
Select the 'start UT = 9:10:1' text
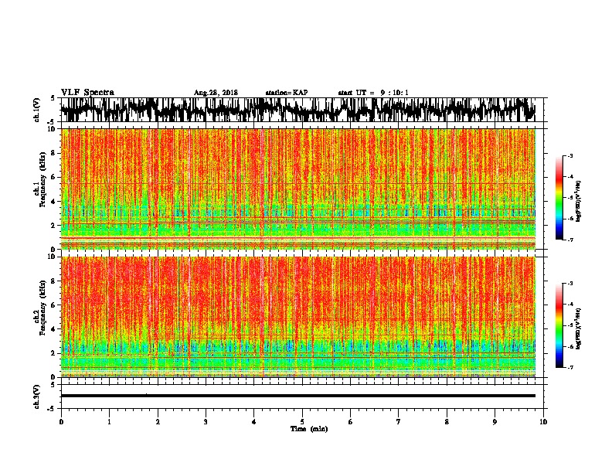pos(373,93)
